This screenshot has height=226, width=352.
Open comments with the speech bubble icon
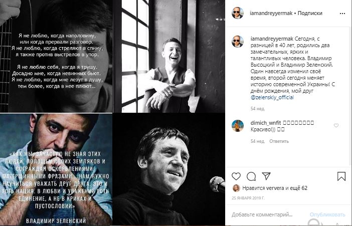click(252, 176)
